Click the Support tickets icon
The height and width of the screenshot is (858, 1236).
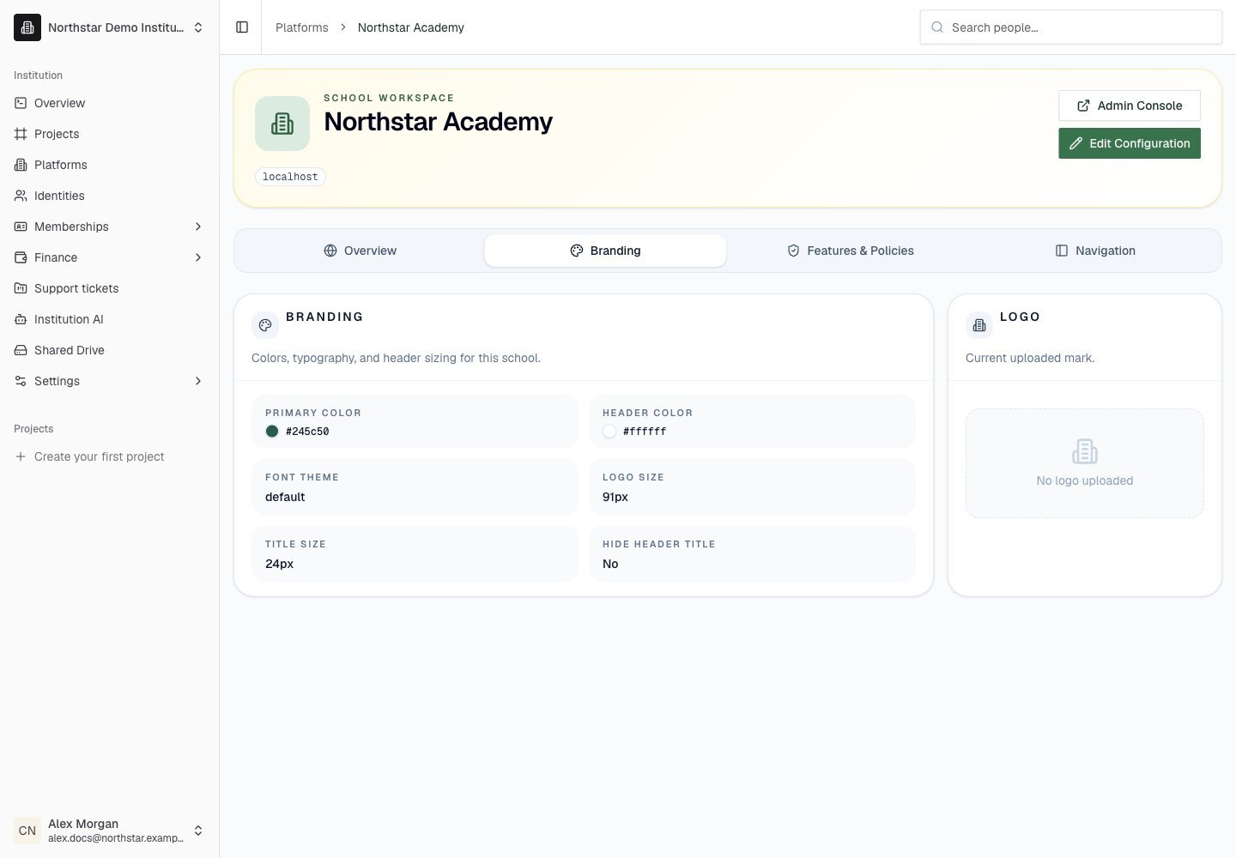pos(21,288)
